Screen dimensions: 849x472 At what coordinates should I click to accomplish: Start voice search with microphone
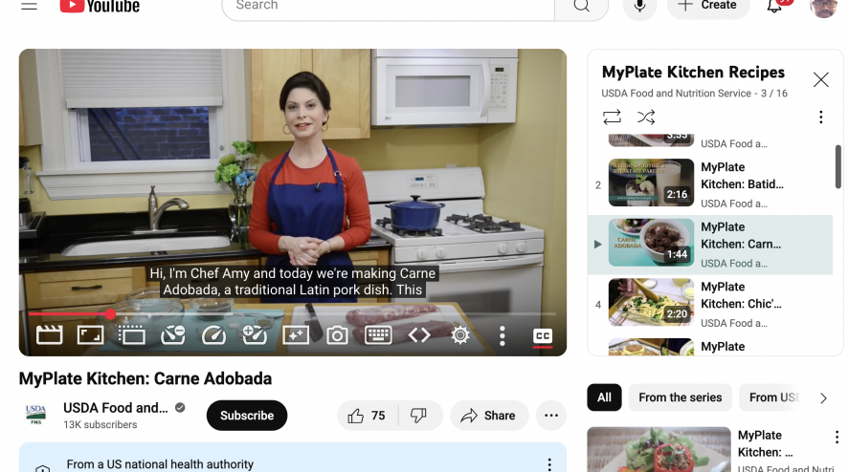click(x=639, y=6)
